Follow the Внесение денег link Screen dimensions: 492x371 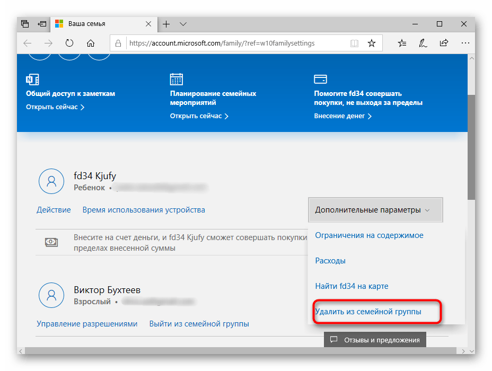click(338, 116)
